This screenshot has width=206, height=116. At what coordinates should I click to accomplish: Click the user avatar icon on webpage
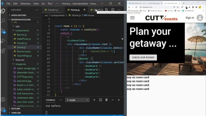[200, 18]
